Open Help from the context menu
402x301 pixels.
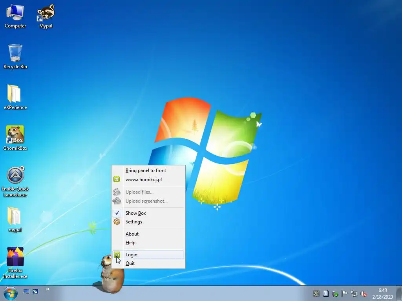click(148, 243)
